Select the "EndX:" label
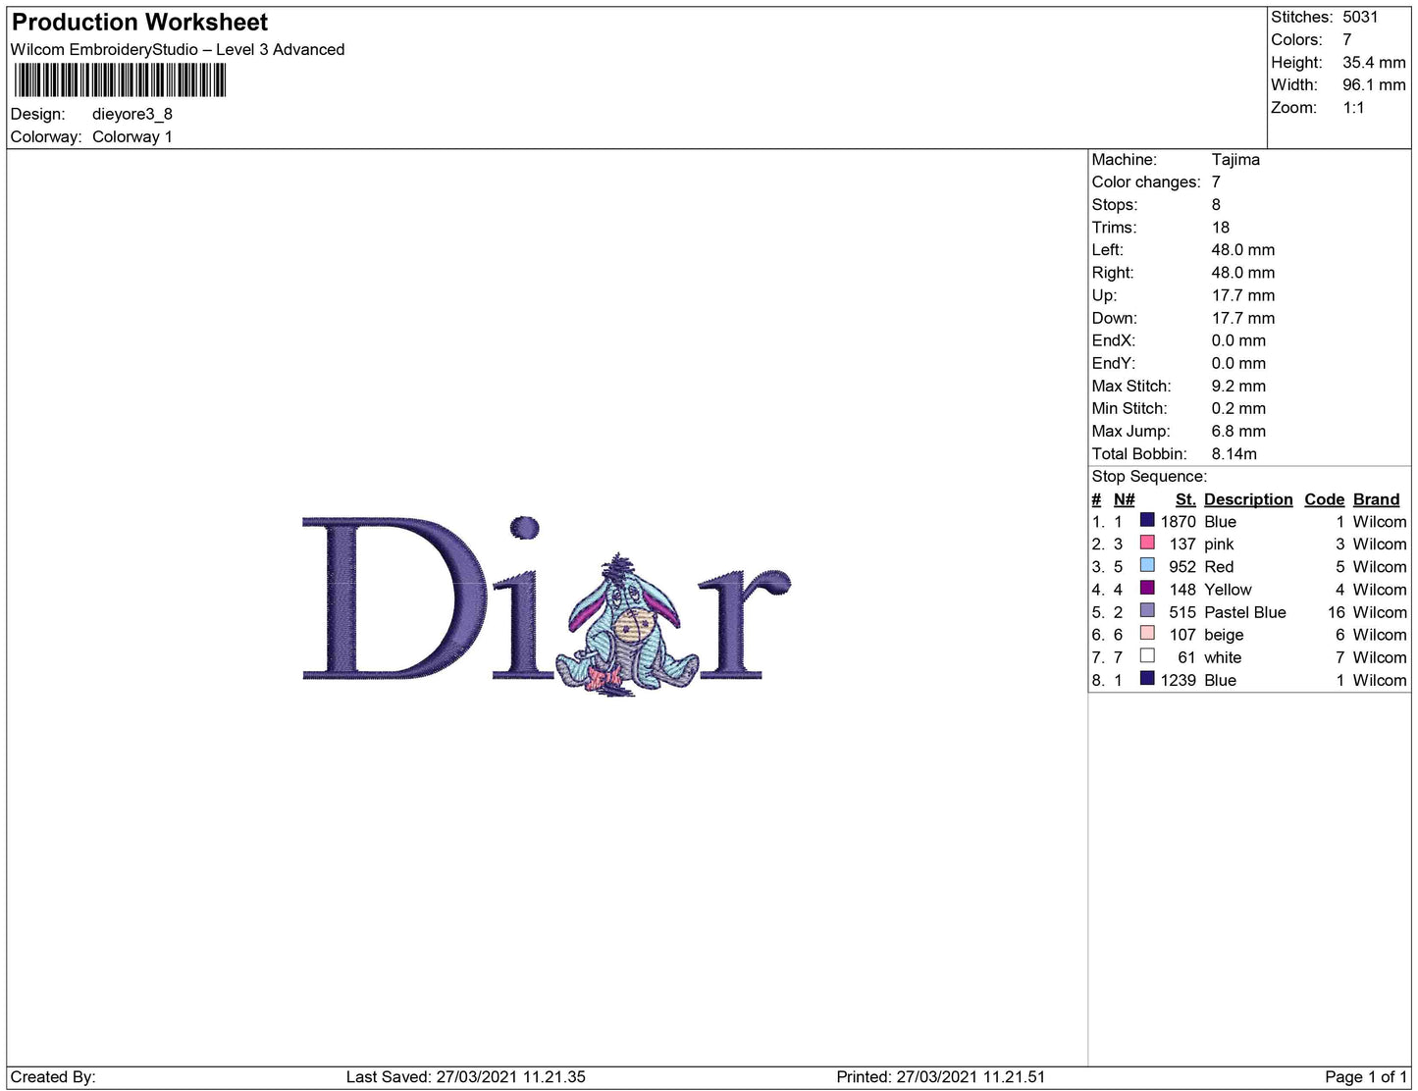The width and height of the screenshot is (1418, 1091). pyautogui.click(x=1114, y=341)
